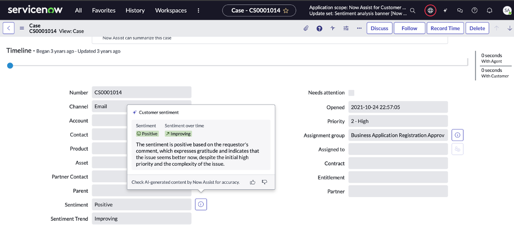Open the History menu
This screenshot has width=514, height=225.
point(135,10)
